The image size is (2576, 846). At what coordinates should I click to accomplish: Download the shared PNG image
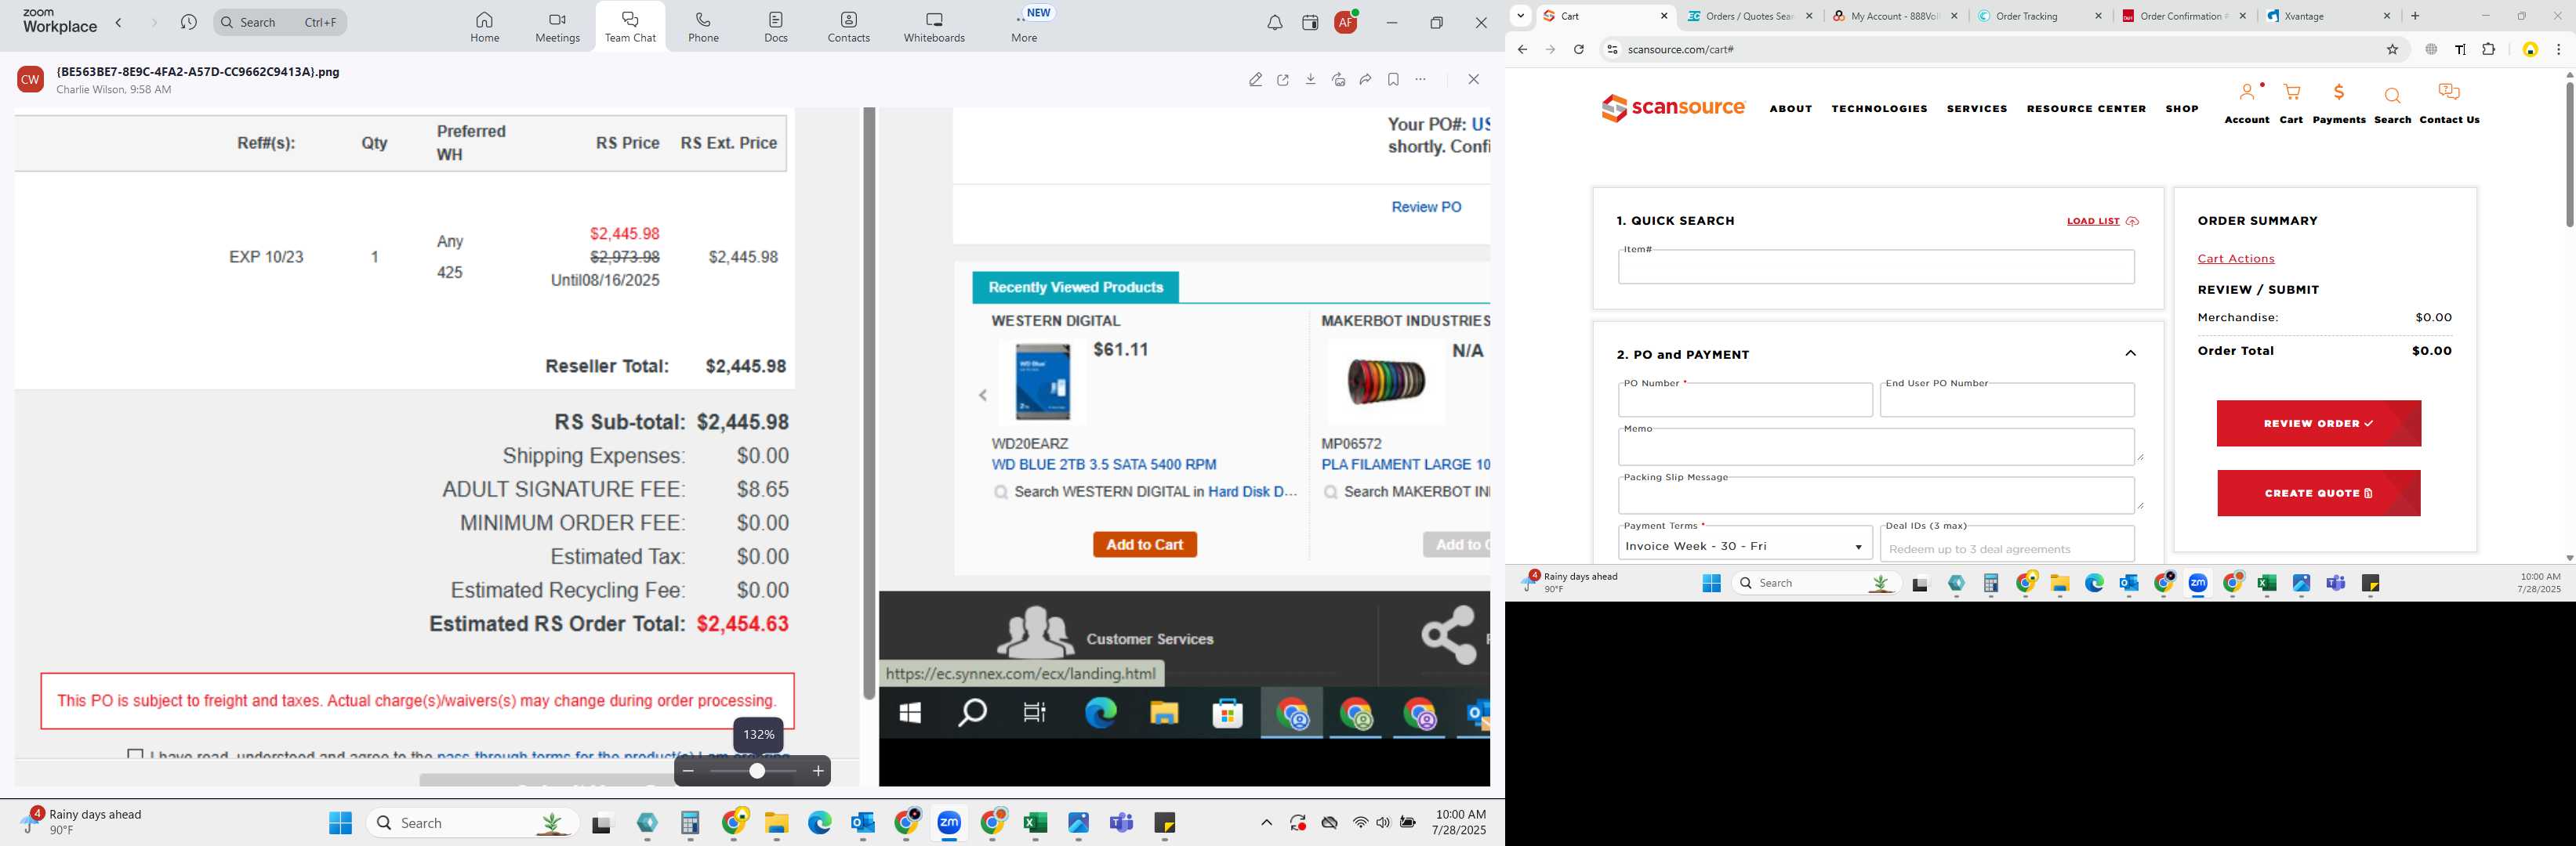click(1311, 80)
